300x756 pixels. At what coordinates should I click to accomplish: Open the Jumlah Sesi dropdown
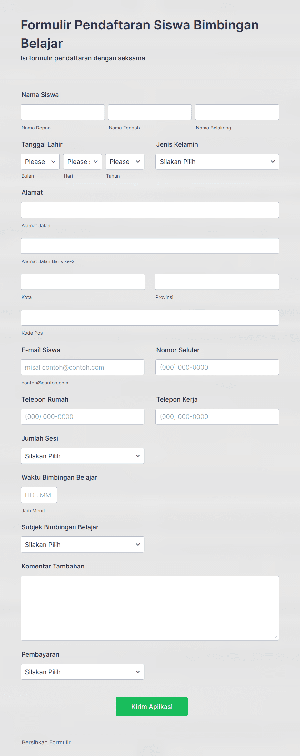tap(82, 456)
